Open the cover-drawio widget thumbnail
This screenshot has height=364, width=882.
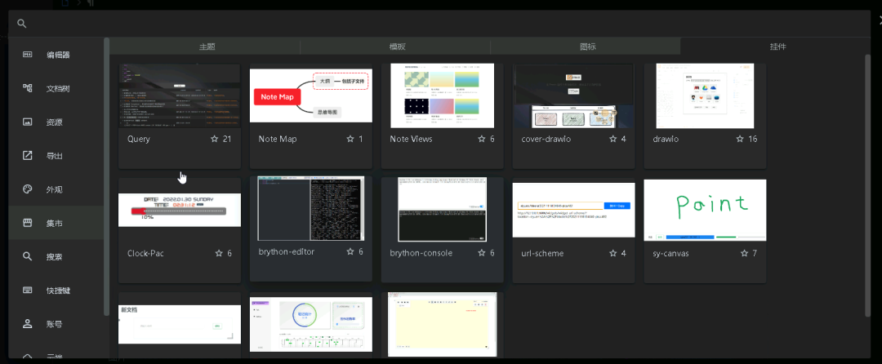[x=574, y=96]
